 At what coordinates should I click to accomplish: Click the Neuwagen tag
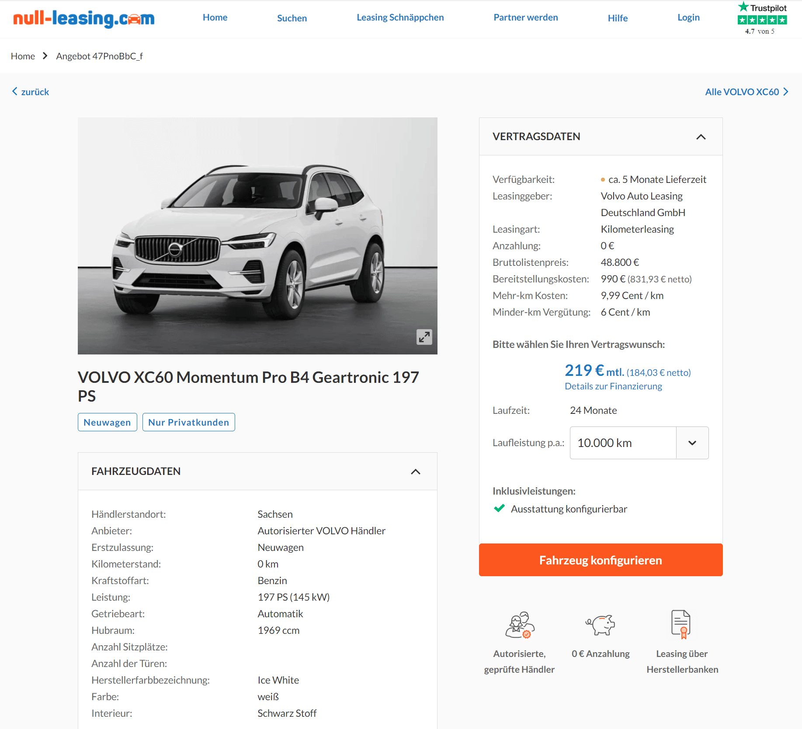(x=107, y=422)
